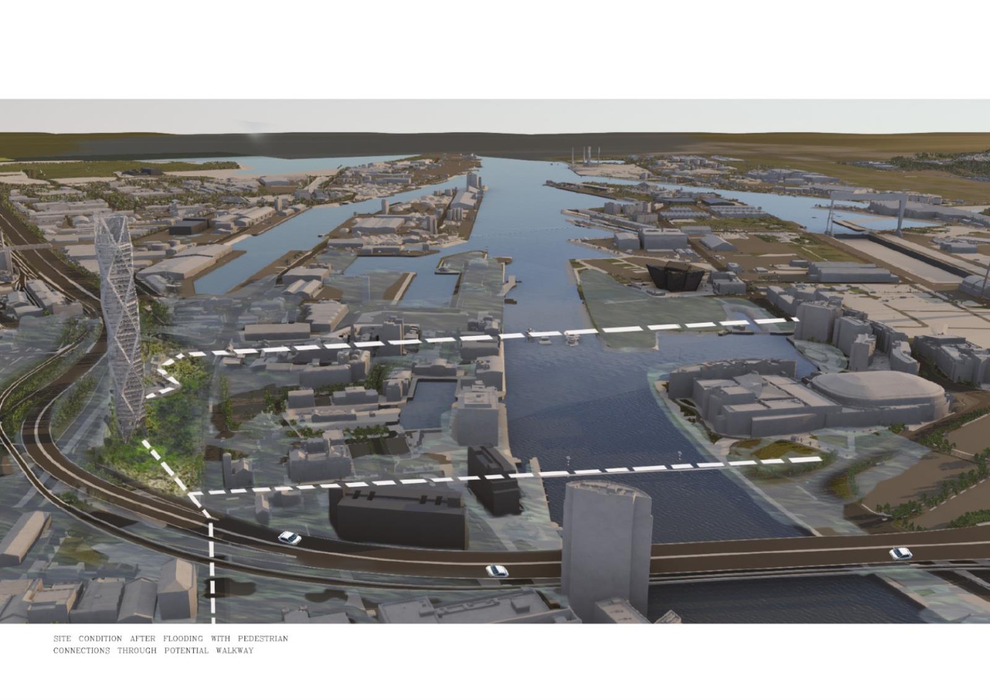Screen dimensions: 990x700
Task: Select the vertical dashed line crossing the highway
Action: point(212,569)
